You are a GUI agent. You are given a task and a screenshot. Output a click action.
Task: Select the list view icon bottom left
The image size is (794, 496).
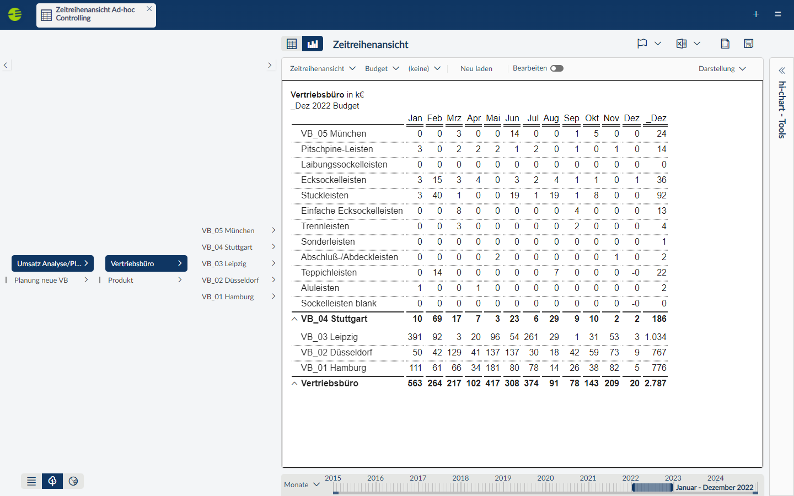click(x=31, y=481)
